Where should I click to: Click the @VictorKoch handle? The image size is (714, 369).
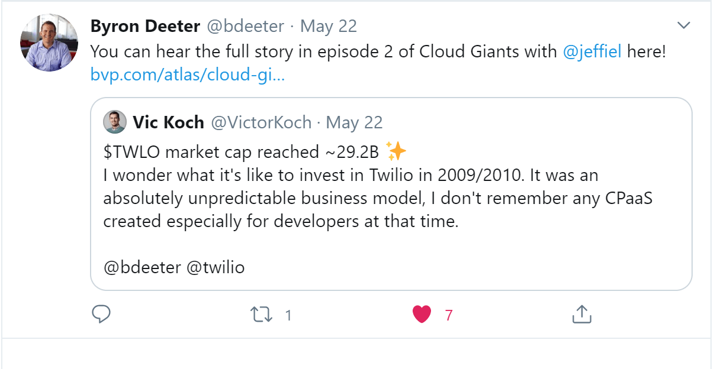(x=261, y=122)
